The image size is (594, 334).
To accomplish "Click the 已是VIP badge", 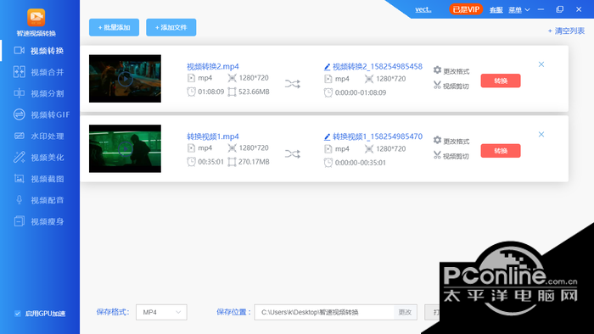I will click(x=466, y=9).
